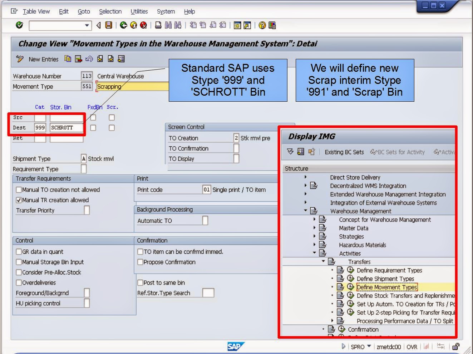Collapse the Activities node
473x354 pixels.
click(315, 253)
